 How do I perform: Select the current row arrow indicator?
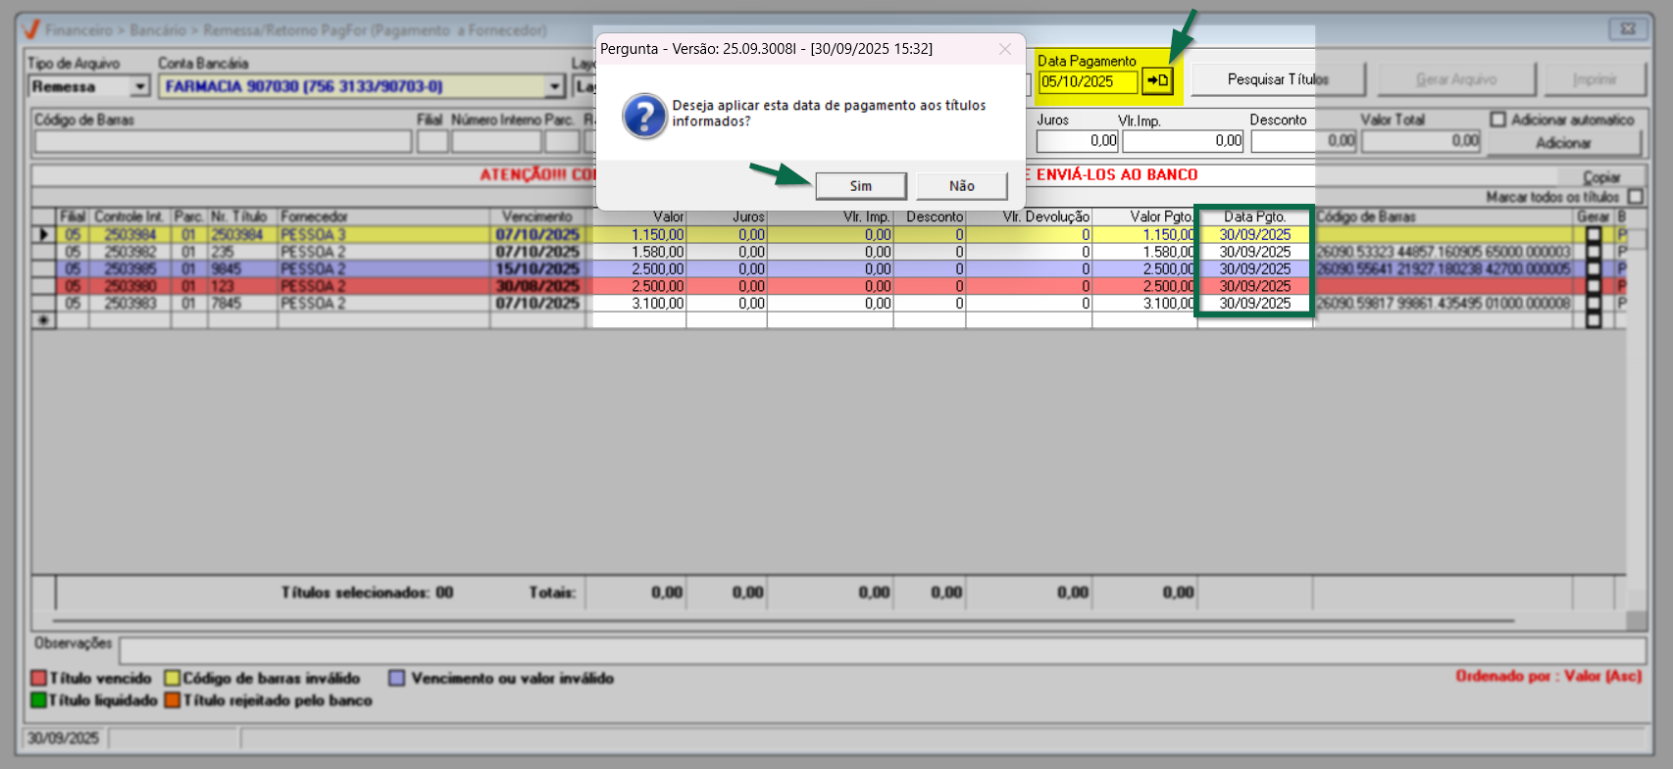[43, 235]
